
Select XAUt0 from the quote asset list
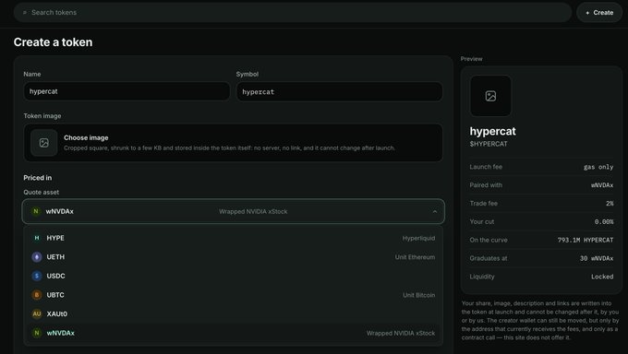(x=233, y=314)
